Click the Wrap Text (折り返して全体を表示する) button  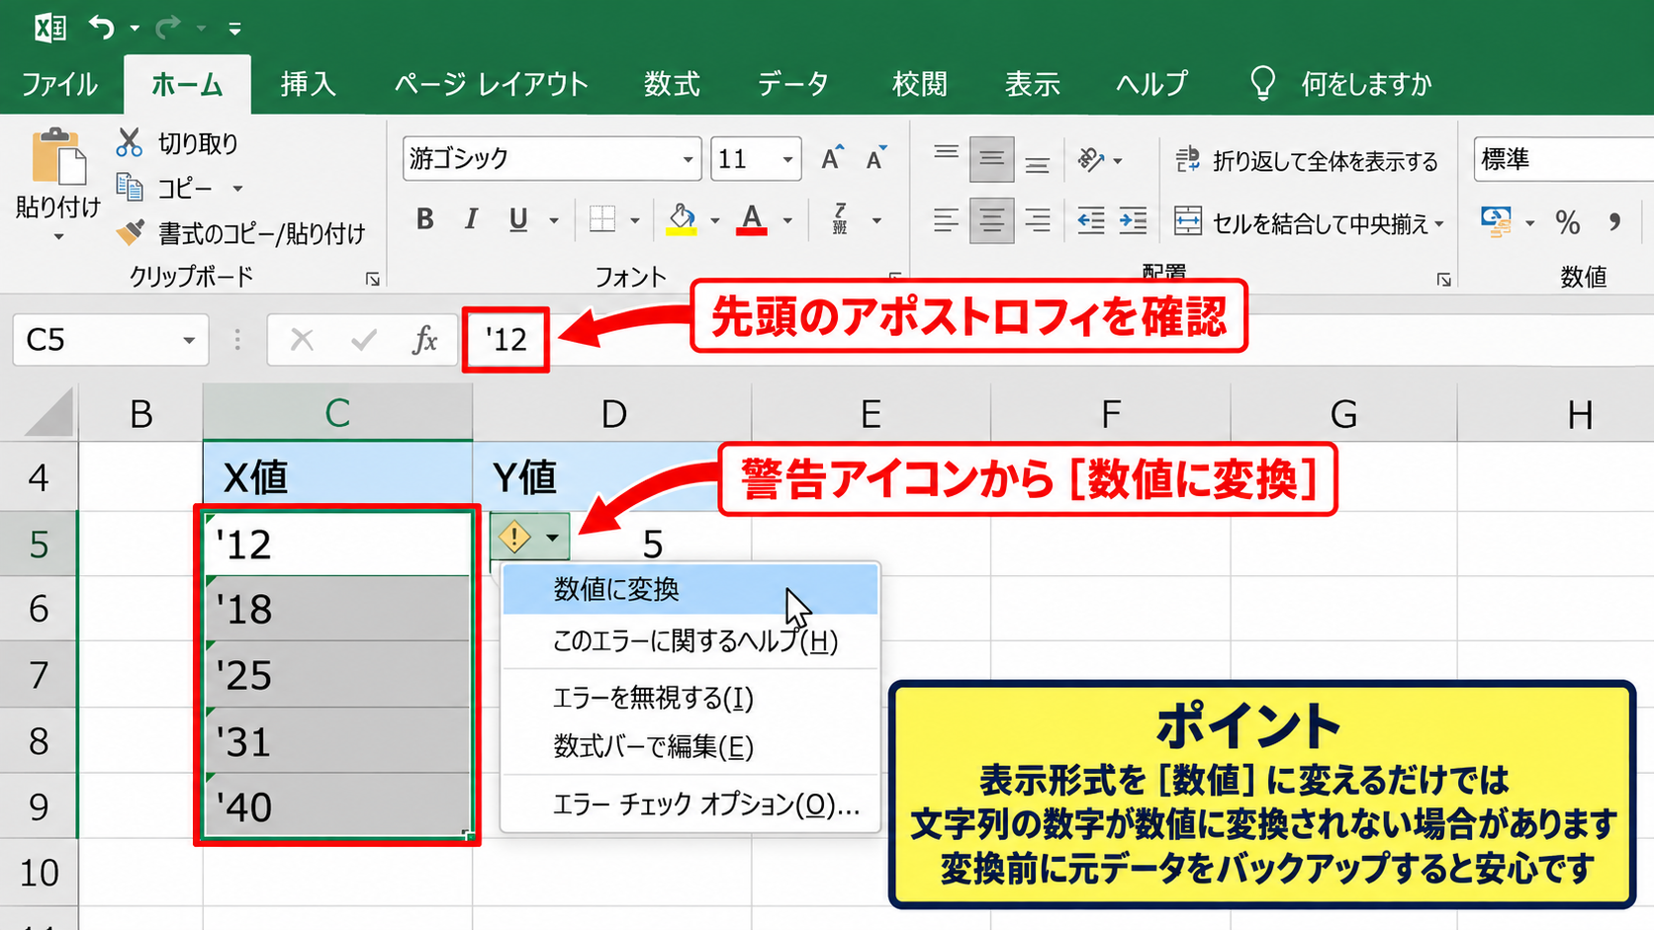point(1306,160)
